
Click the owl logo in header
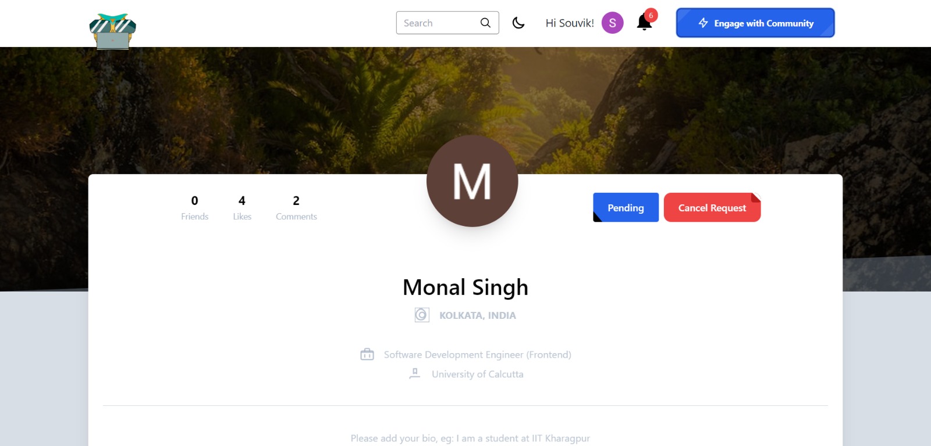pos(112,31)
